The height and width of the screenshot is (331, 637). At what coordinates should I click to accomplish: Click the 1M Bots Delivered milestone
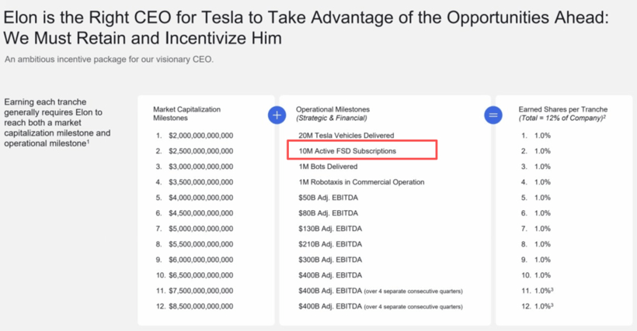[327, 167]
